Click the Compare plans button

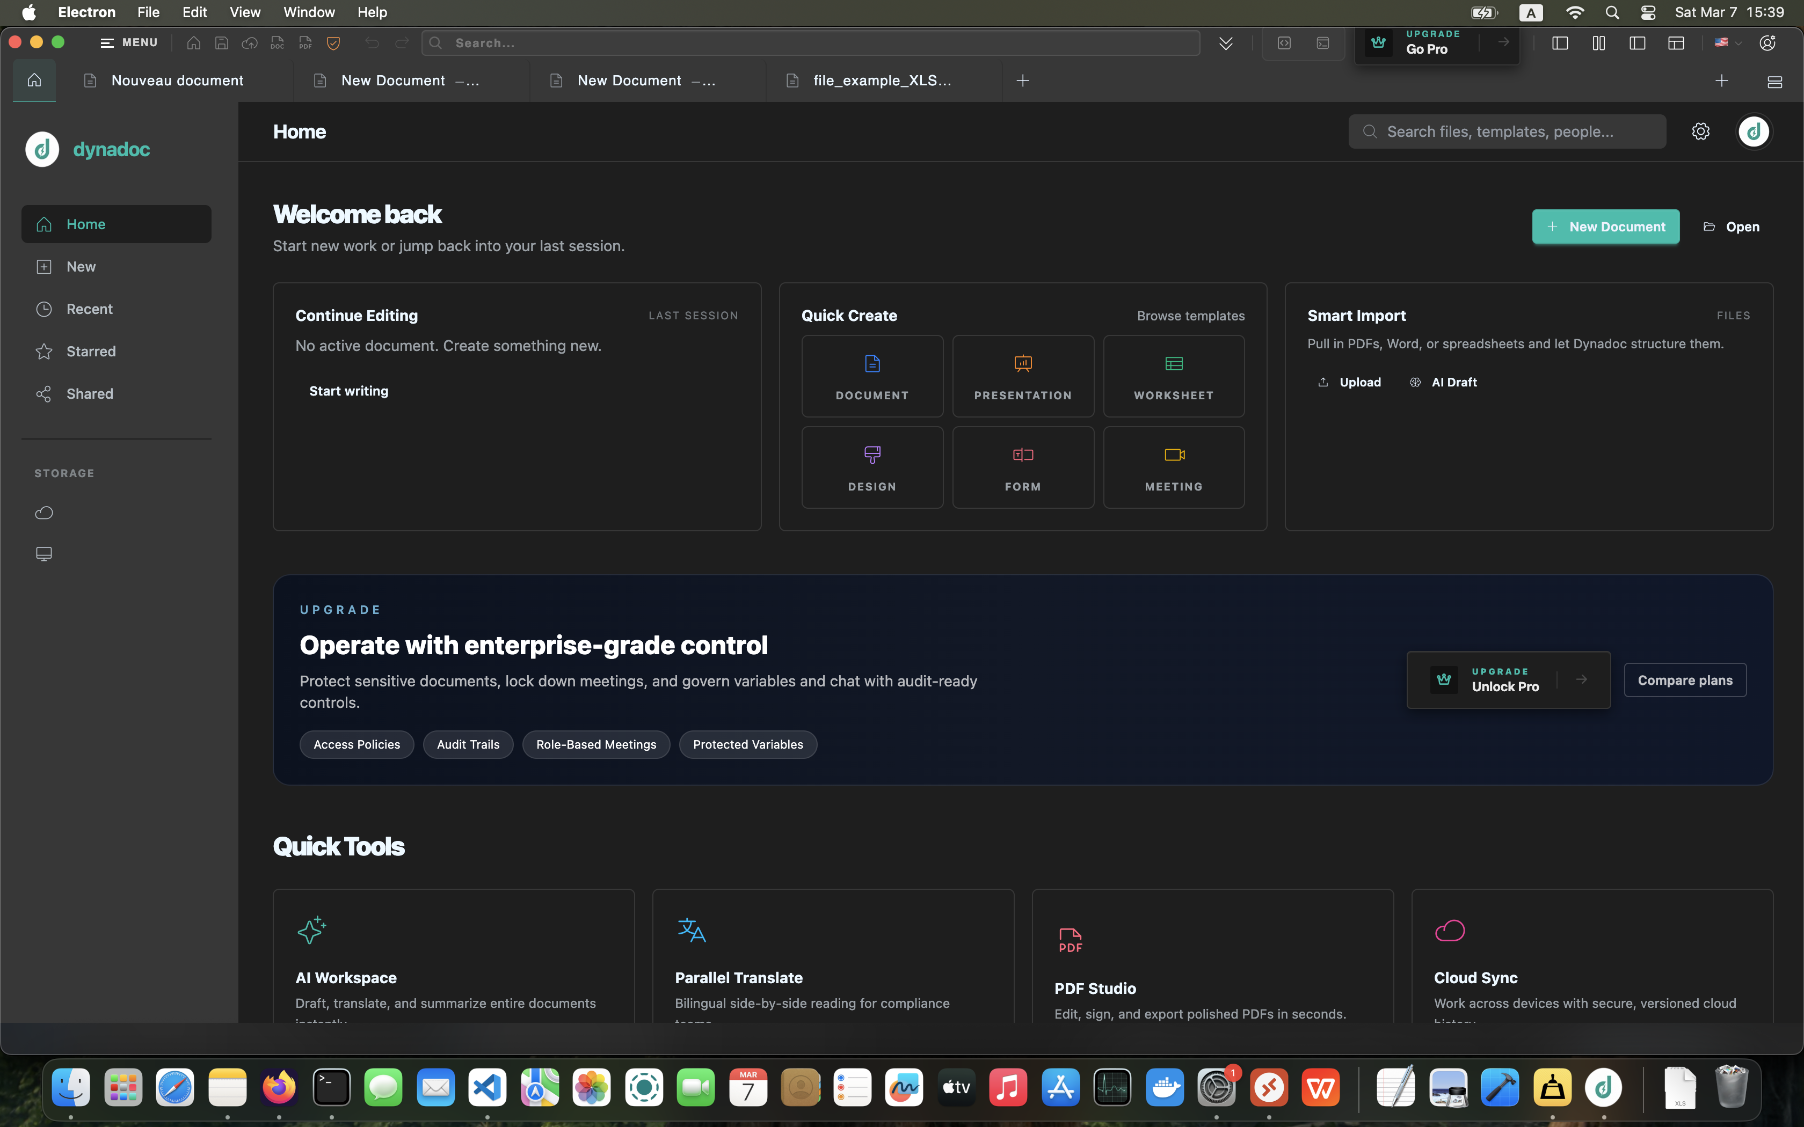click(1685, 679)
